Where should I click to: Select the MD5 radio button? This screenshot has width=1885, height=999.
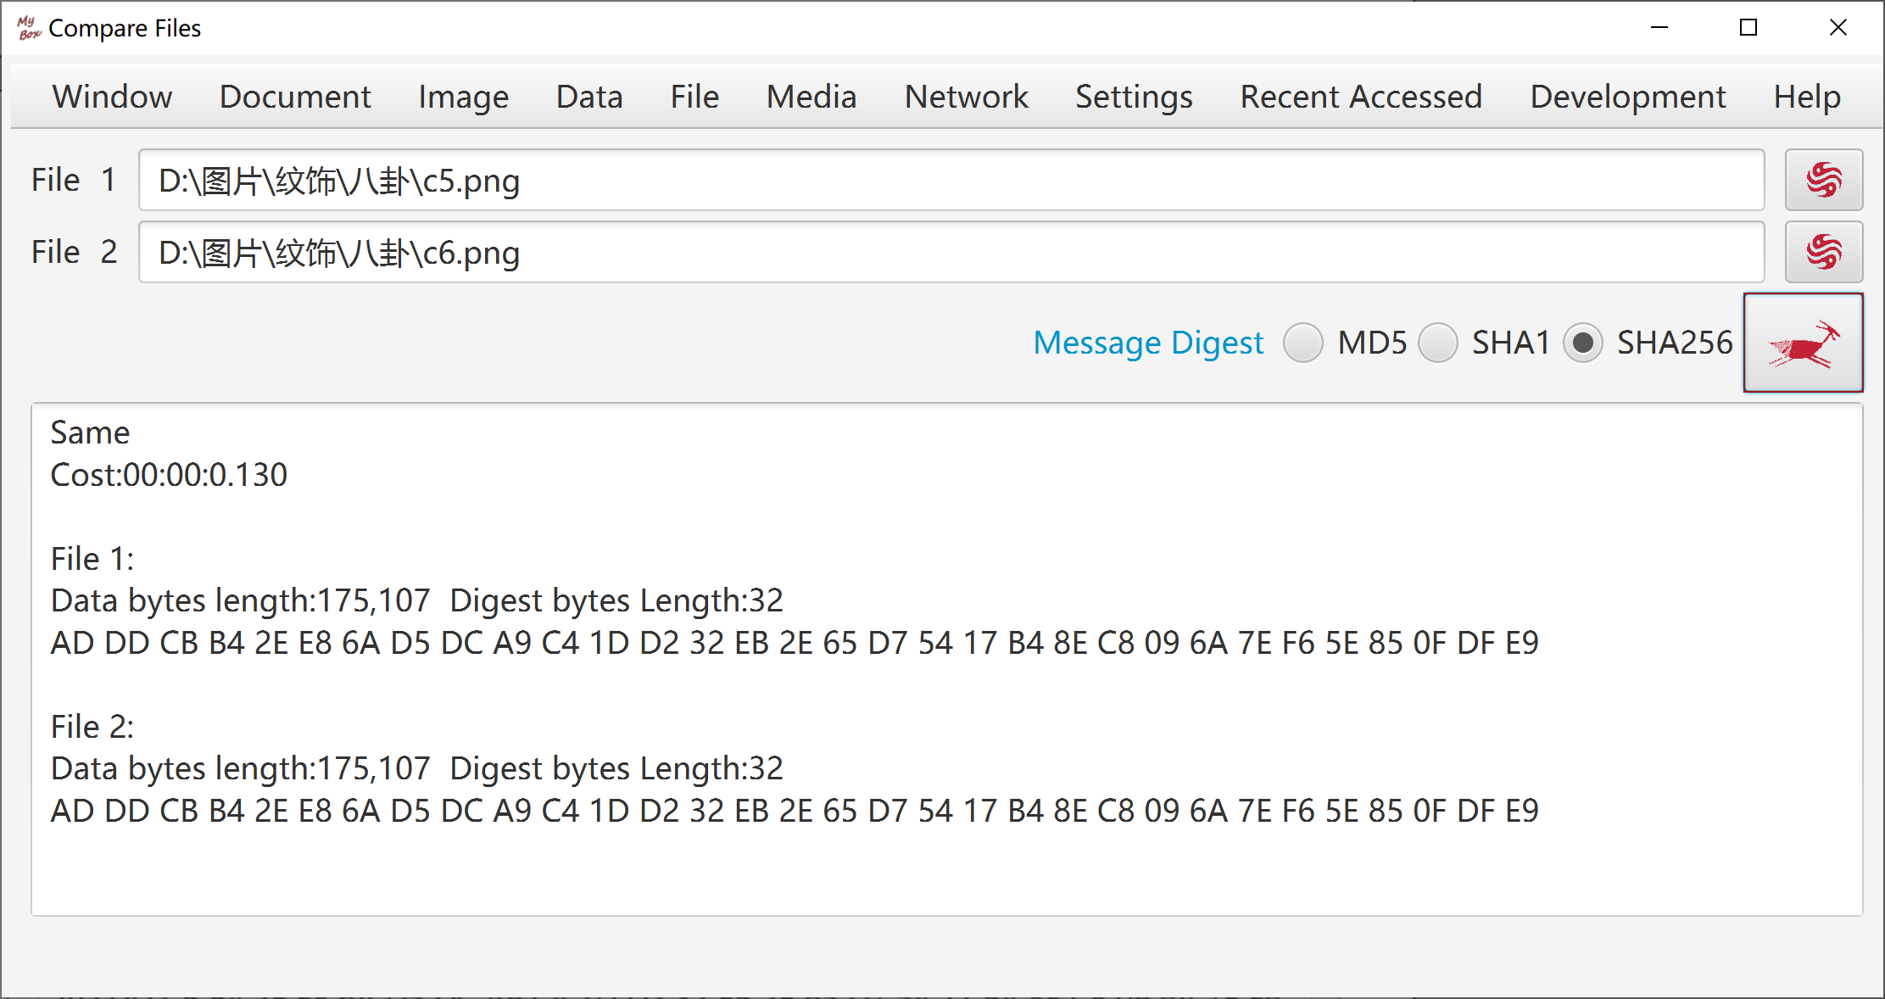coord(1302,343)
